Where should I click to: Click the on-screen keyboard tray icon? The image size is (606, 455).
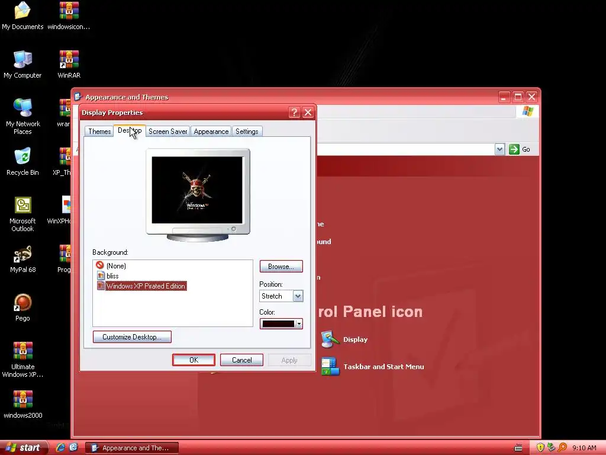(518, 448)
